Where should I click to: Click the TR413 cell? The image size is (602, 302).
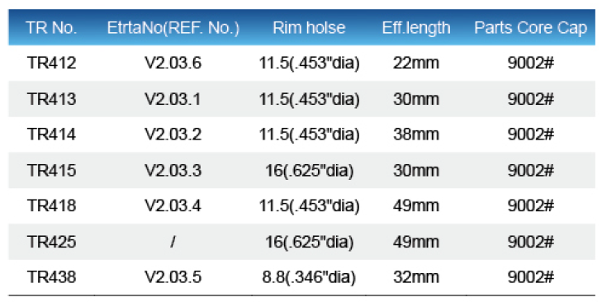point(51,99)
